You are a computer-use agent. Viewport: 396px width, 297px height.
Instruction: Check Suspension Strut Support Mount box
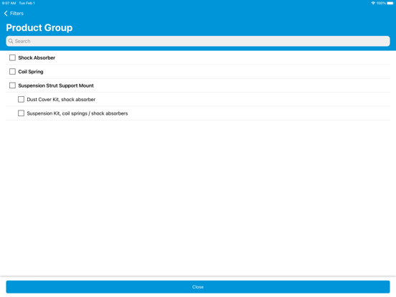click(x=12, y=85)
